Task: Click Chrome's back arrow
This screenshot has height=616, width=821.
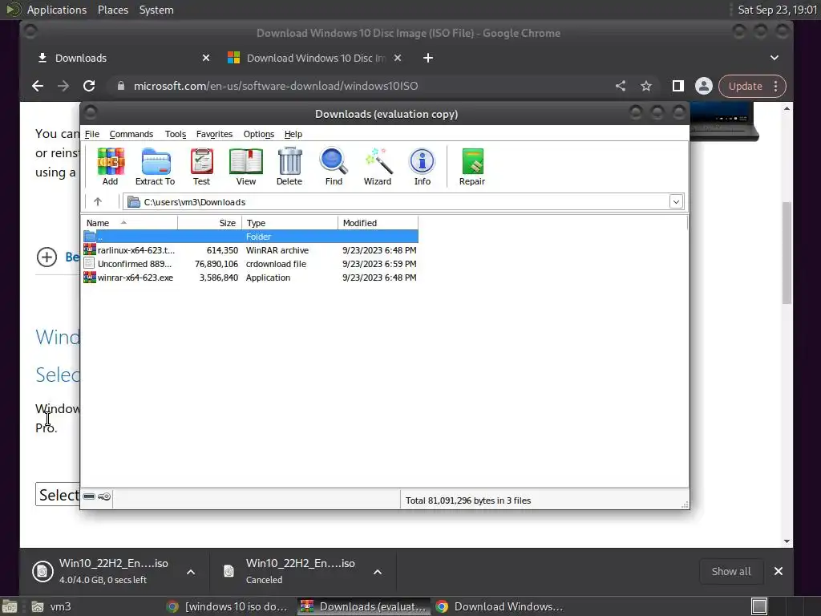Action: point(38,86)
